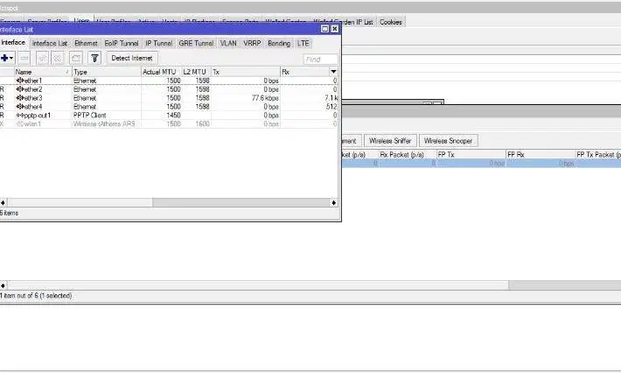Click the ether1 interface icon
621x373 pixels.
pos(20,81)
